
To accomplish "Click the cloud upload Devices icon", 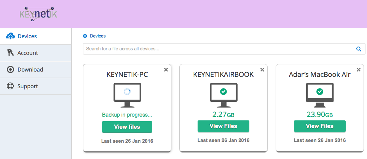I will click(x=10, y=36).
